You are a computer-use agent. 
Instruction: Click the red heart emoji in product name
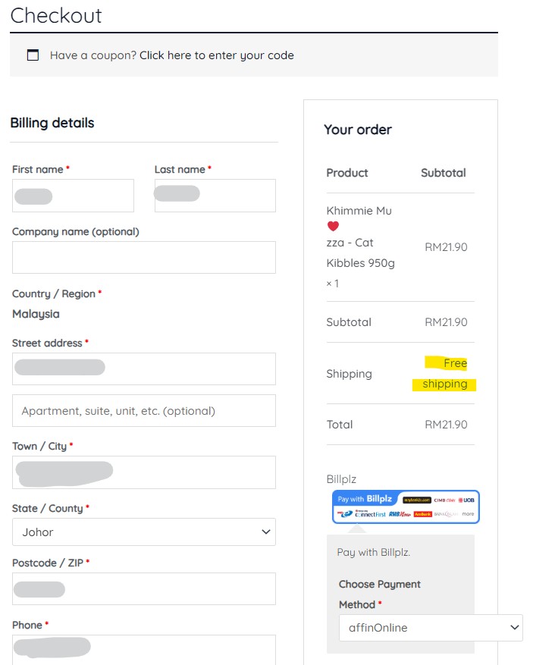(333, 226)
